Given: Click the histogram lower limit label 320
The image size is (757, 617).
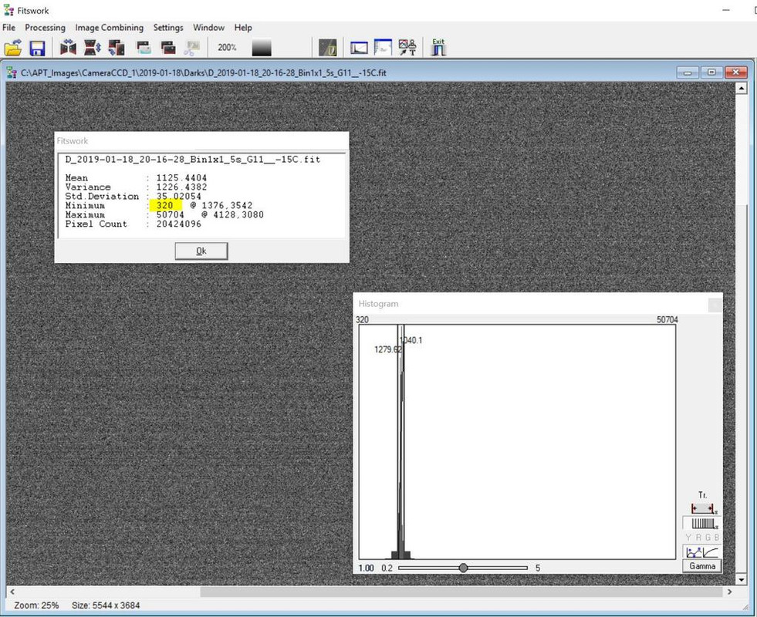Looking at the screenshot, I should pyautogui.click(x=362, y=320).
